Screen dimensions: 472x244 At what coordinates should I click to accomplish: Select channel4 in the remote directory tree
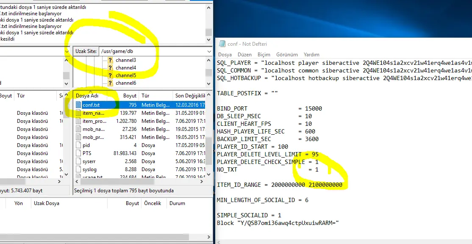tap(126, 68)
